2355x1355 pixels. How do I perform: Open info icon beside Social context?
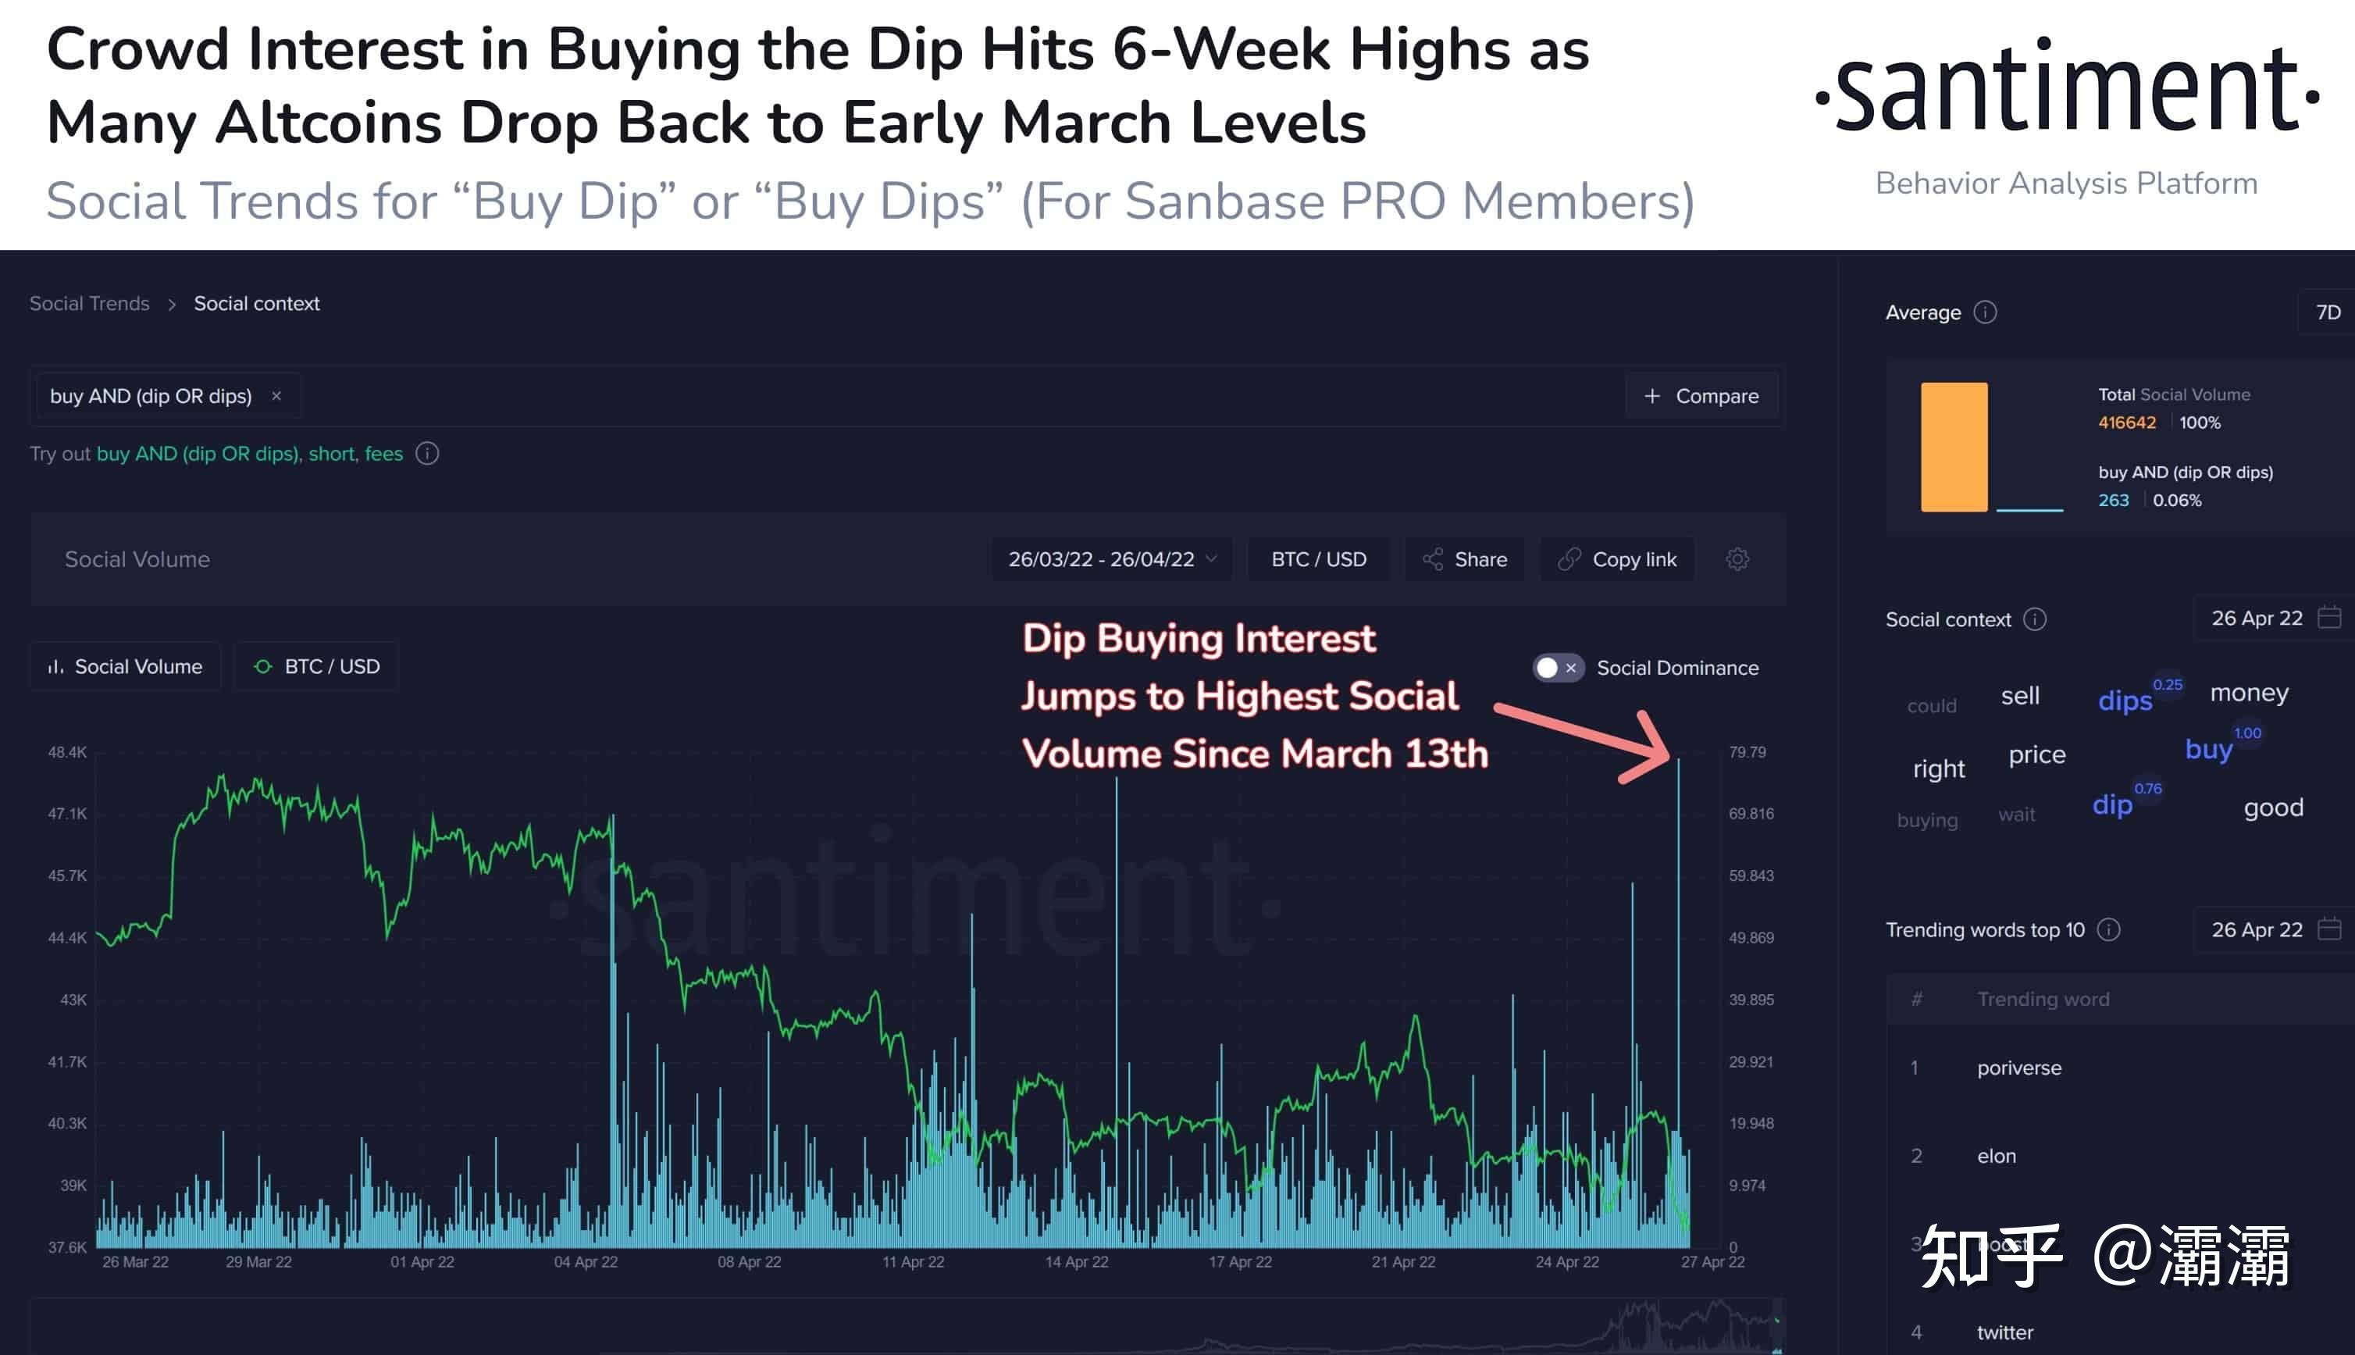2035,620
